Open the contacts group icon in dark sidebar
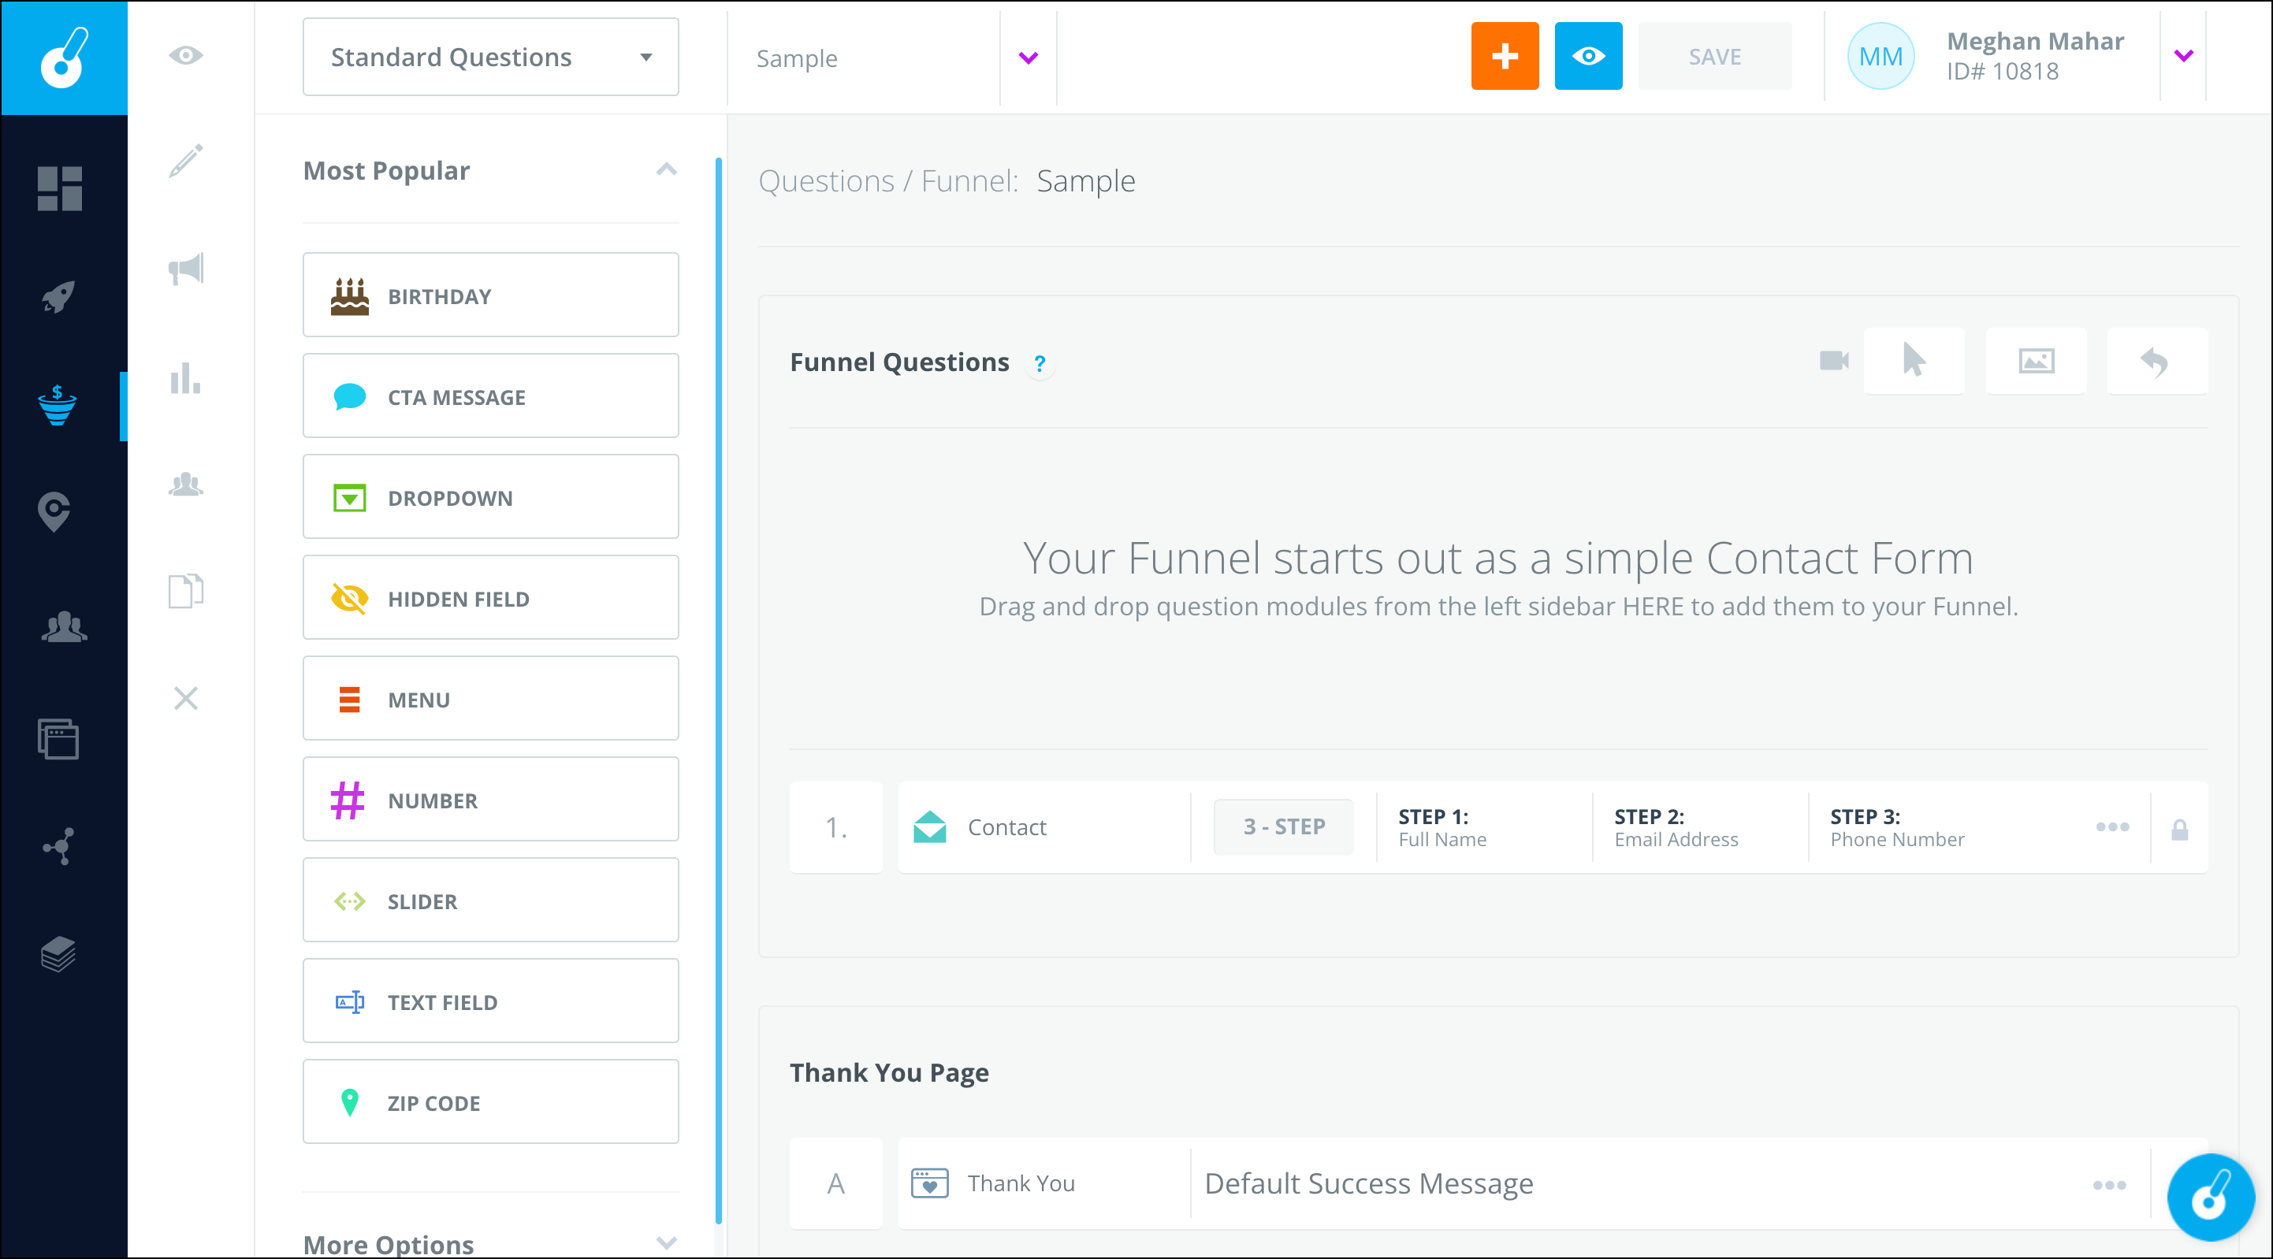 pyautogui.click(x=64, y=626)
